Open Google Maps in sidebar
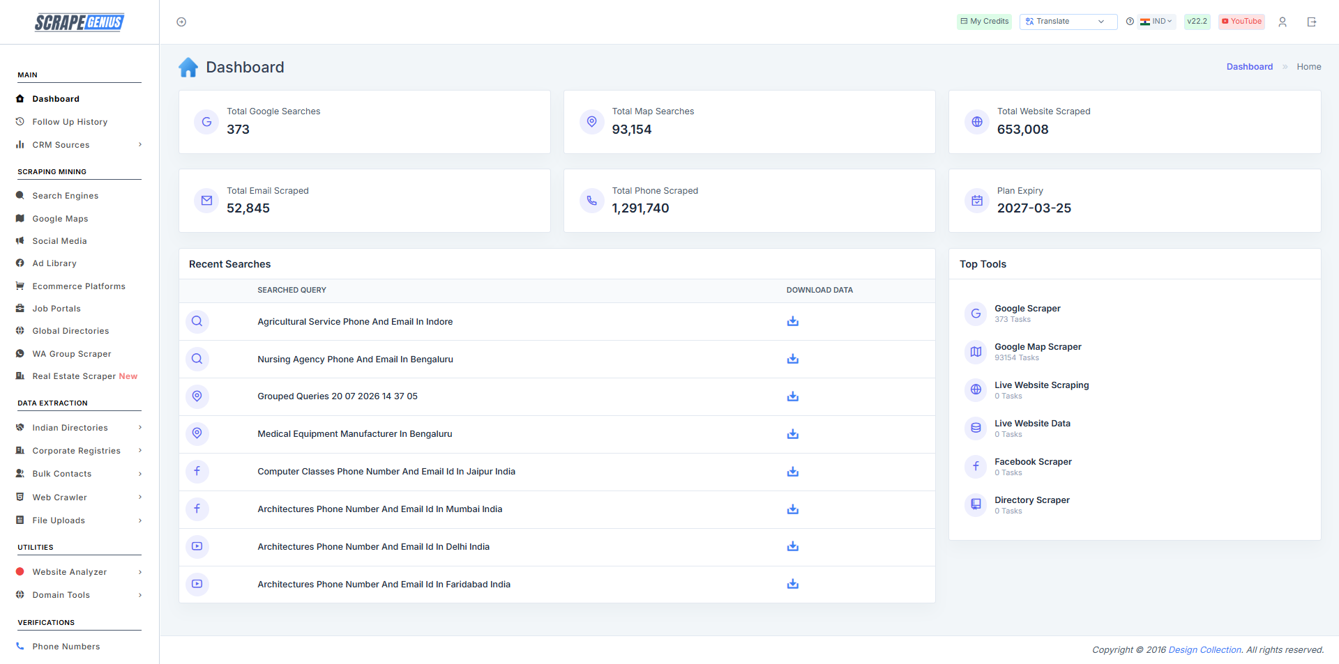Screen dimensions: 1339x664 click(60, 219)
